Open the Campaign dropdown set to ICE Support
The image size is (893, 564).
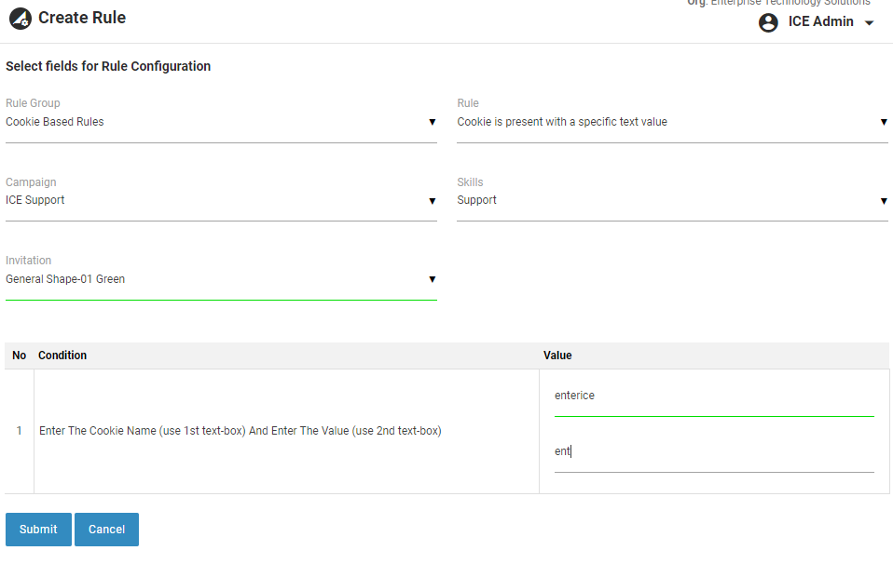coord(220,200)
